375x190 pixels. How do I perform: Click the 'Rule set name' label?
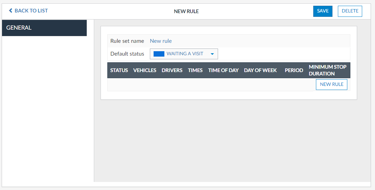127,41
